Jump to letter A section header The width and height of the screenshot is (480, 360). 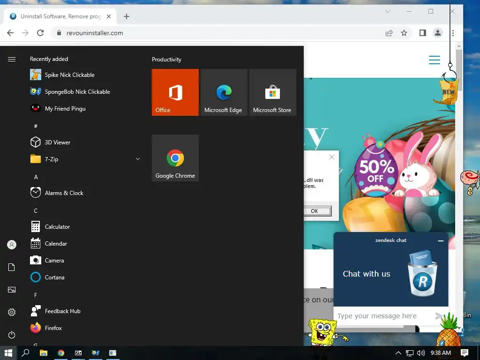36,177
